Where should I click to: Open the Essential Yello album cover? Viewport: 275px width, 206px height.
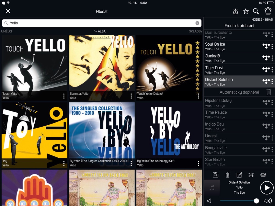point(102,68)
